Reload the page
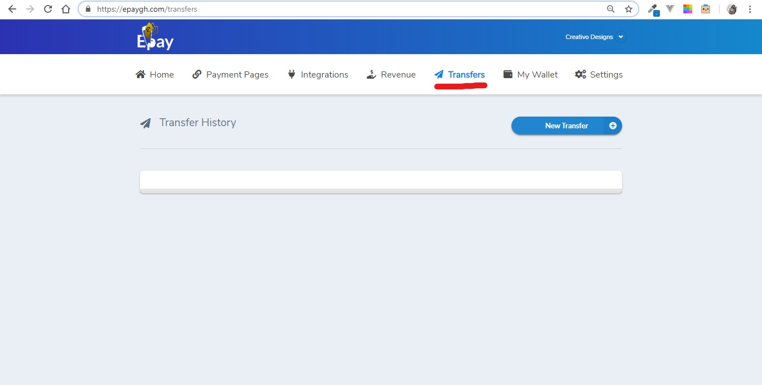 tap(48, 9)
